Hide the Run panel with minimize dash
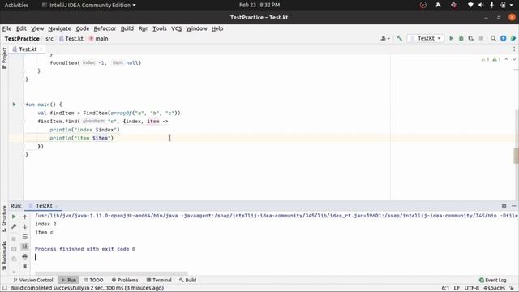The image size is (519, 292). pos(513,205)
